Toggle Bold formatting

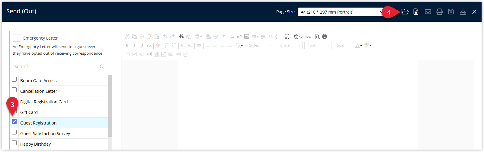pos(127,45)
